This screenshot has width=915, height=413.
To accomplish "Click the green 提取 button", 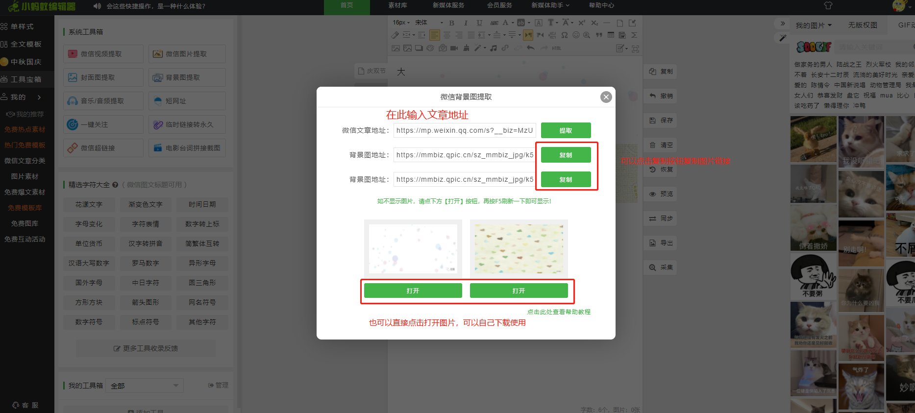I will [566, 130].
